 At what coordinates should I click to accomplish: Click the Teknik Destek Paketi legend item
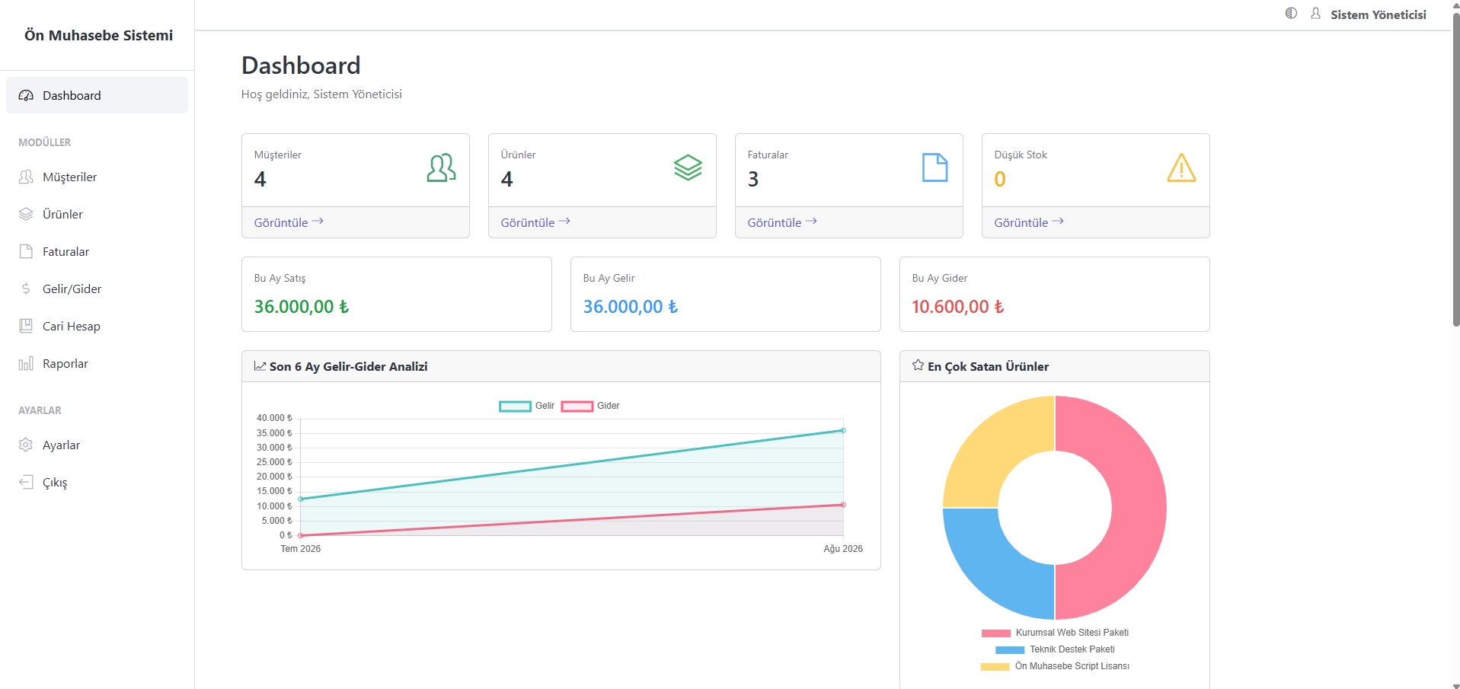(x=1055, y=649)
